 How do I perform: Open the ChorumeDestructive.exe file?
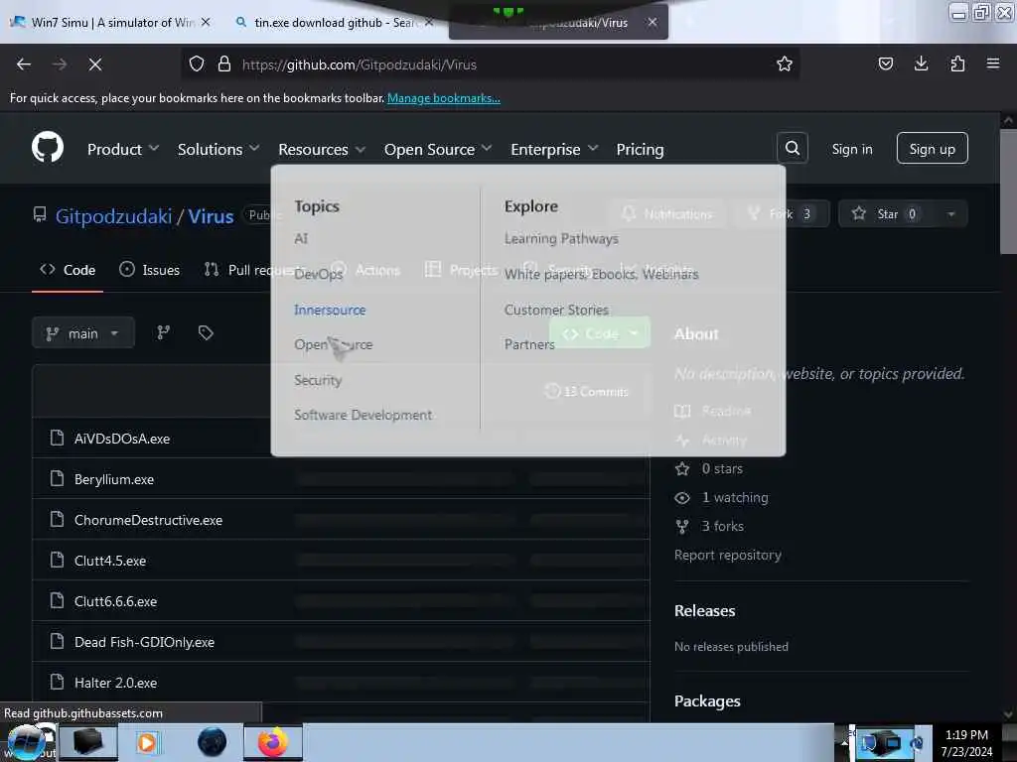coord(148,520)
